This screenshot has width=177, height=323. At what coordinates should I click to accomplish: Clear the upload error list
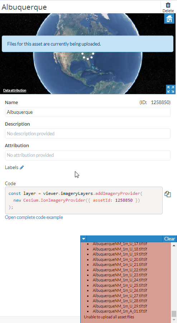point(169,239)
